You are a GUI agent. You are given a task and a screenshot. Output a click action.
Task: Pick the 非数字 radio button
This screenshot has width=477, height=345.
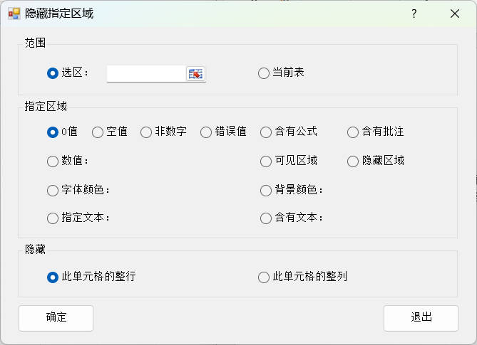pos(146,132)
